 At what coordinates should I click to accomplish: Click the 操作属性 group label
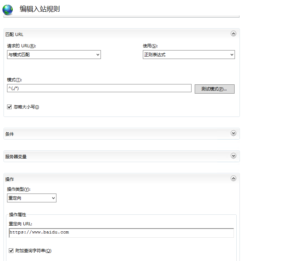pos(18,215)
